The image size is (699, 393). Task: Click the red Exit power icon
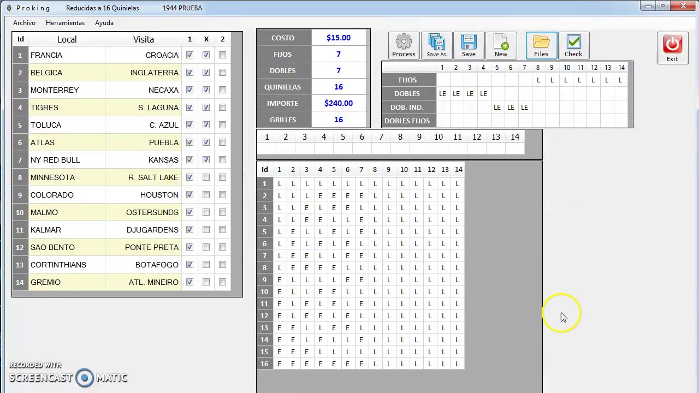pos(672,48)
